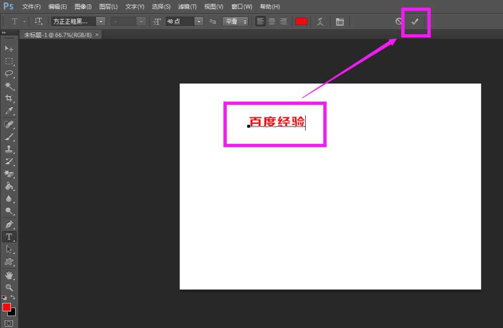Select the Zoom tool
Screen dimensions: 503x328
(9, 287)
